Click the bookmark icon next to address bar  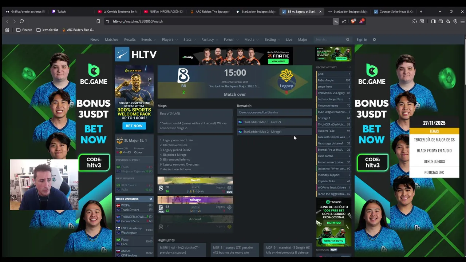pos(98,21)
